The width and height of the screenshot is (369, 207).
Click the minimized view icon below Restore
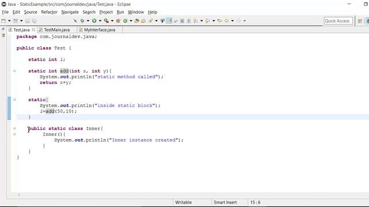[3, 35]
